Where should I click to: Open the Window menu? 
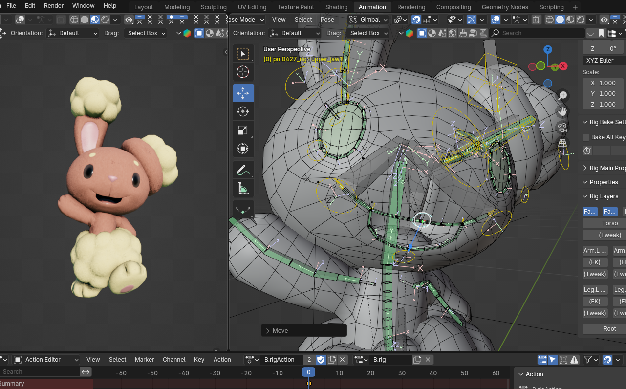(x=83, y=6)
